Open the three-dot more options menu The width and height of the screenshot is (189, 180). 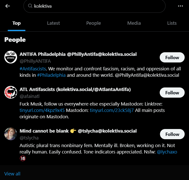[181, 6]
